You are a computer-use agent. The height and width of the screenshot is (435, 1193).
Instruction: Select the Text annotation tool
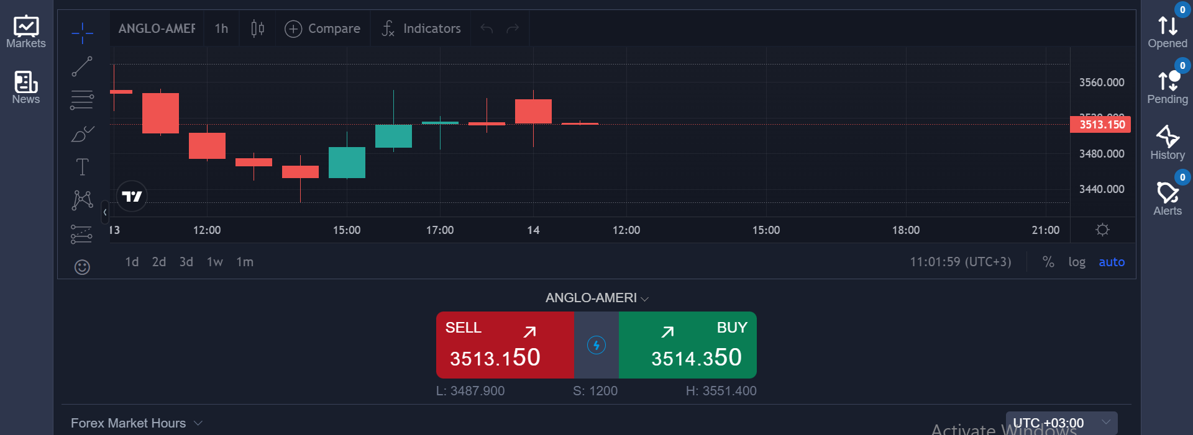pos(82,167)
